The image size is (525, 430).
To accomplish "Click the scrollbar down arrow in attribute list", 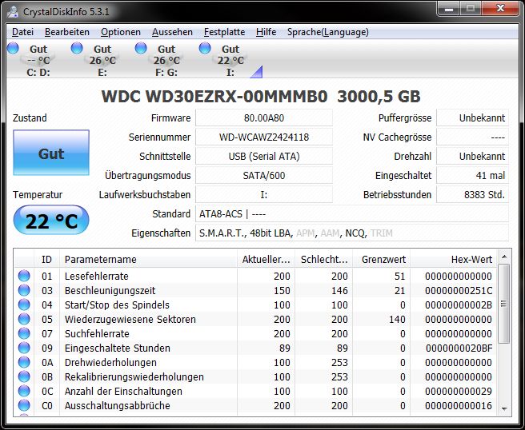I will coord(504,408).
